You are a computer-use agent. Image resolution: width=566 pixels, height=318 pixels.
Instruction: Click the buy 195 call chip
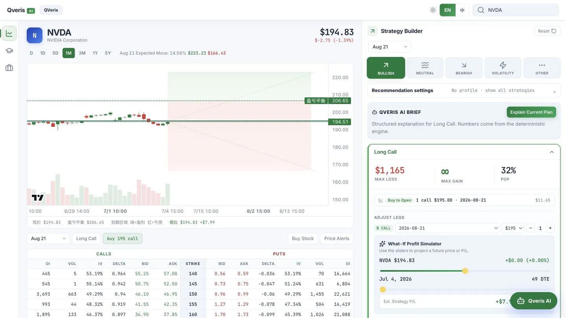[x=123, y=238]
